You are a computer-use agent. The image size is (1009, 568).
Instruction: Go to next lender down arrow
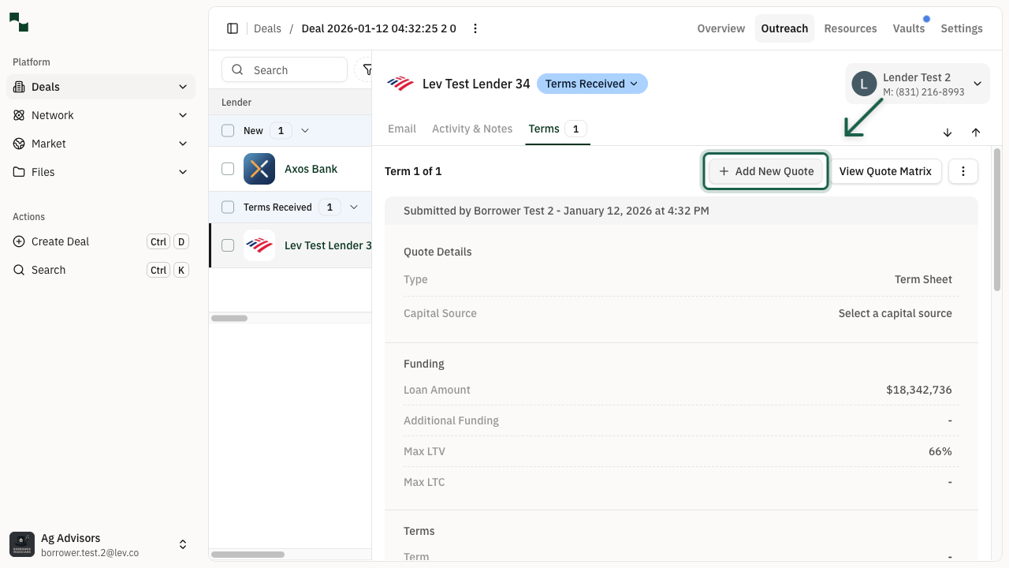[x=948, y=133]
